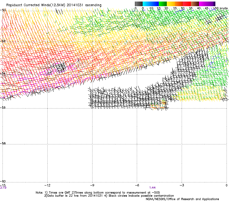Viewport: 229px width, 201px height.
Task: Click the purple '1:44' time label
Action: point(152,188)
